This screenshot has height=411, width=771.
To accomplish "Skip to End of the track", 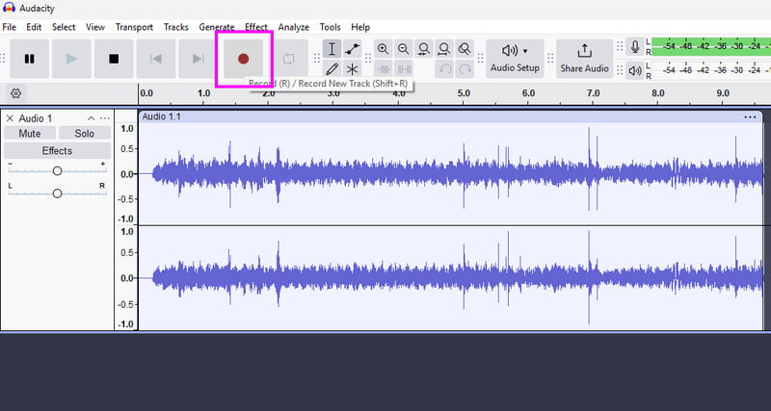I will click(x=199, y=59).
